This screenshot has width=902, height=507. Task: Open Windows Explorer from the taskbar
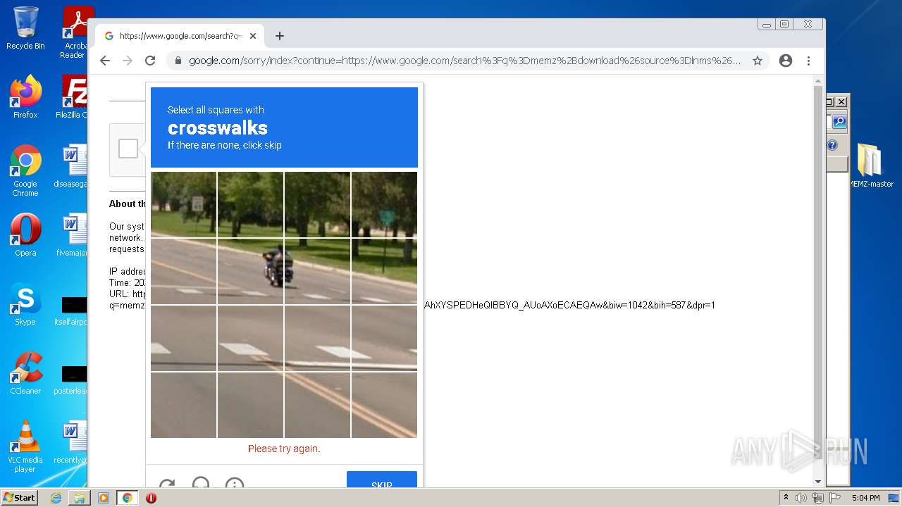tap(80, 498)
